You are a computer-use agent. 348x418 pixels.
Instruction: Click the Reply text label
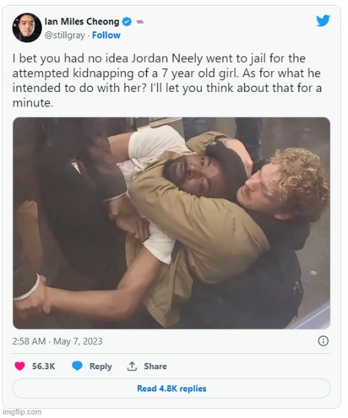pos(100,366)
